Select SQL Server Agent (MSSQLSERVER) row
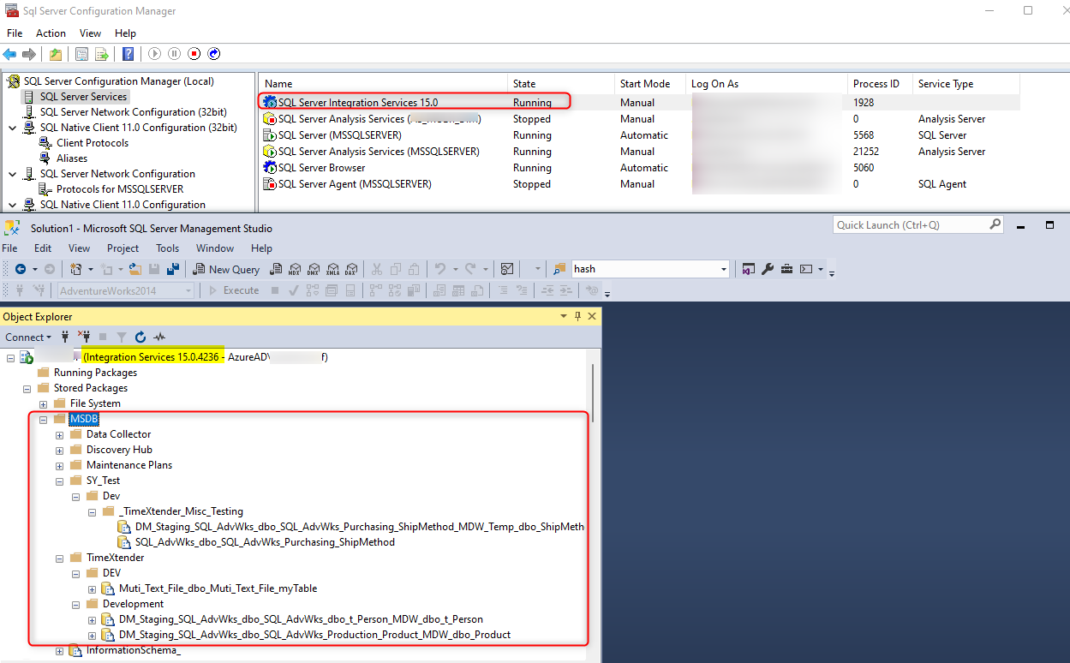 point(640,184)
